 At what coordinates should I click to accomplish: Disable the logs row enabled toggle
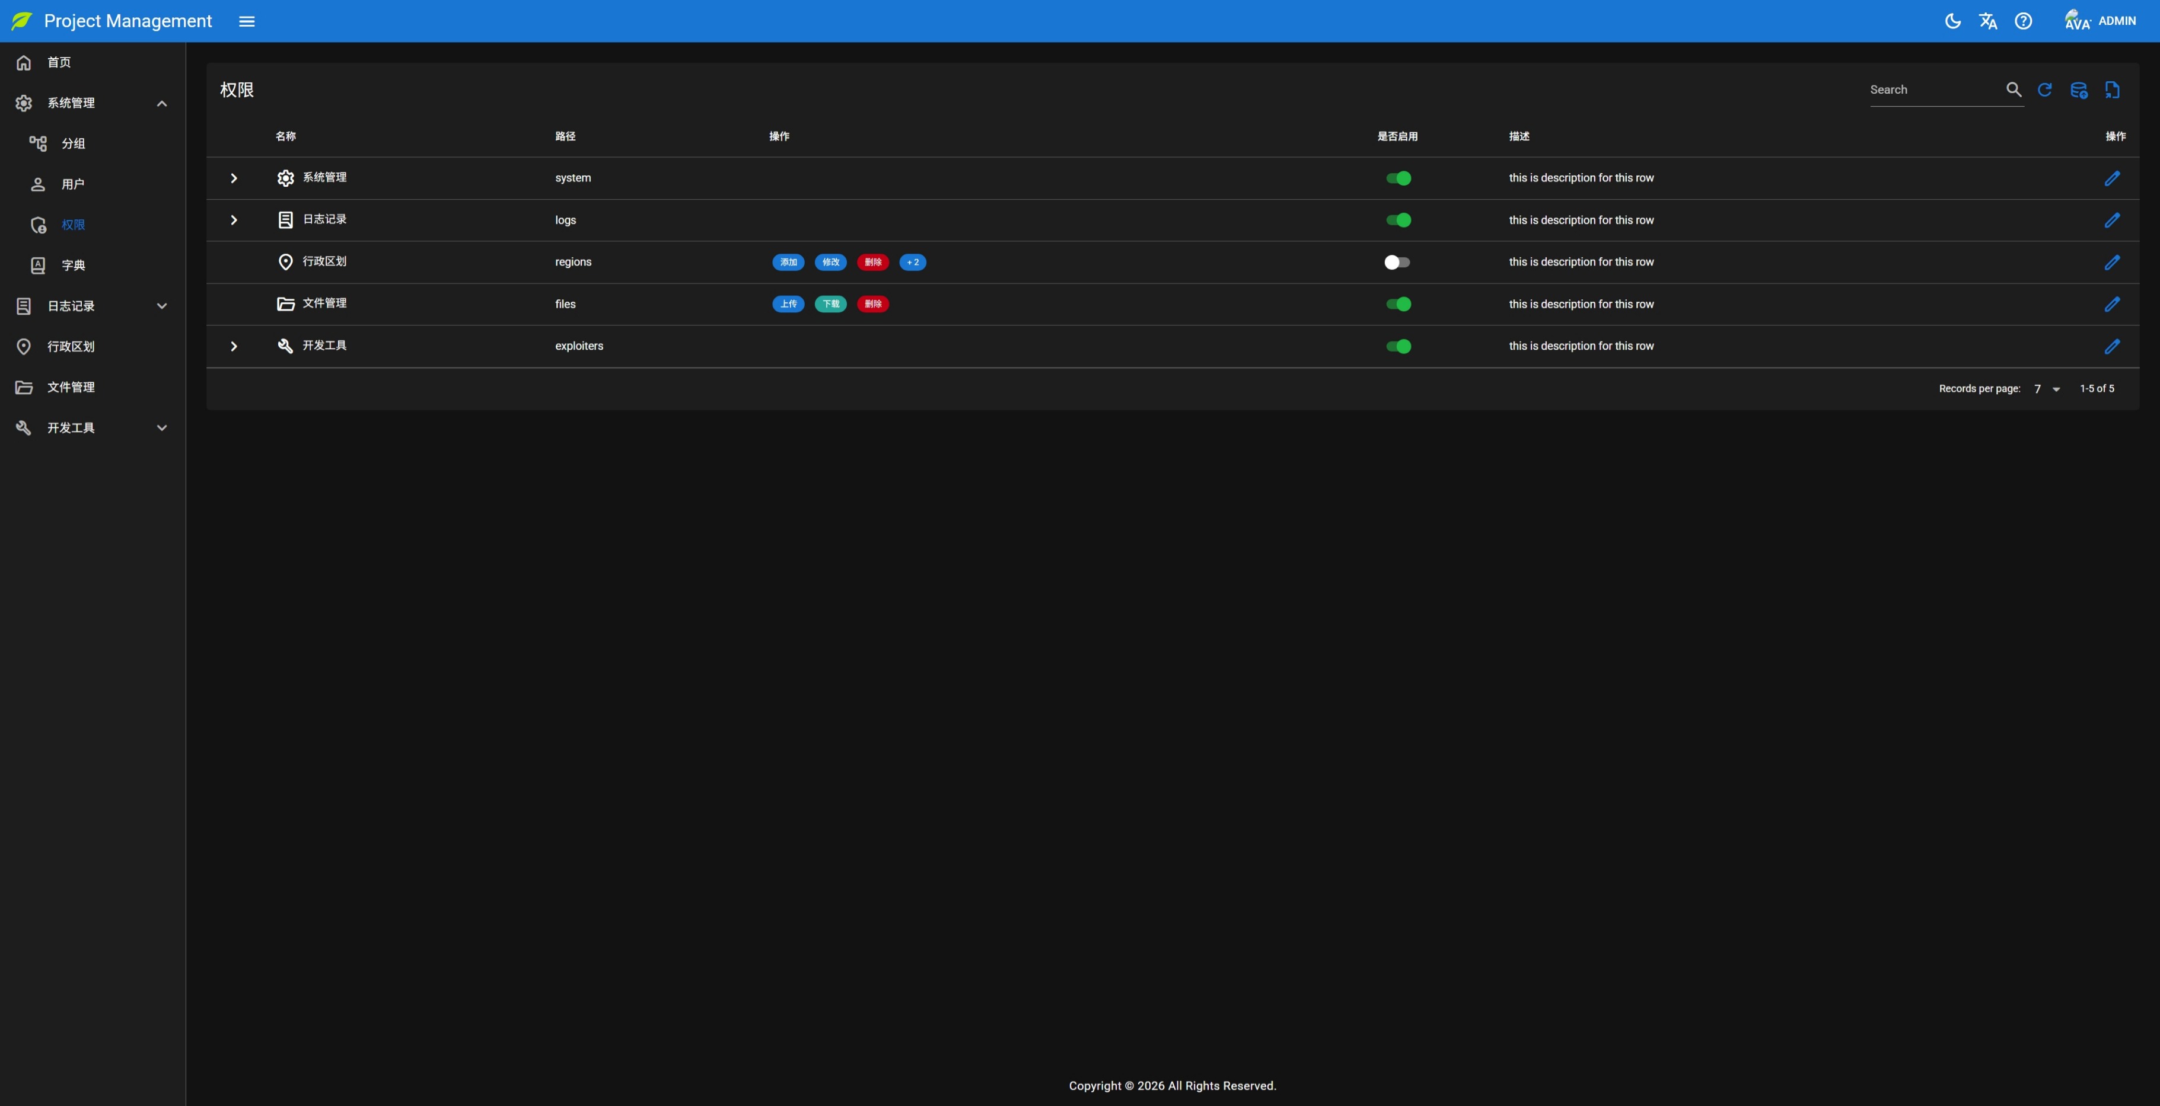[1398, 220]
